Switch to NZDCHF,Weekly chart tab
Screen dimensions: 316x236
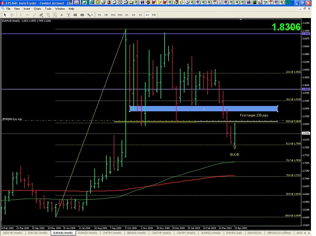(x=13, y=233)
